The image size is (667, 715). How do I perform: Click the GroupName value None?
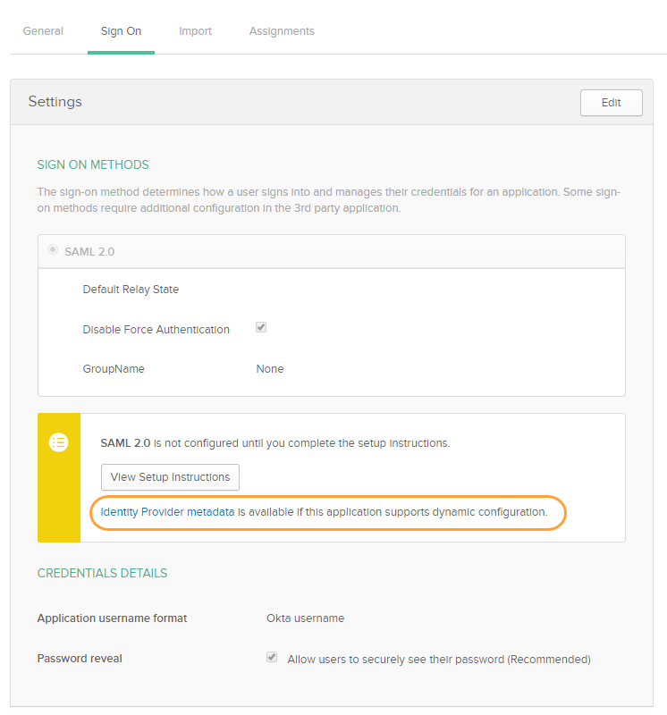tap(270, 369)
